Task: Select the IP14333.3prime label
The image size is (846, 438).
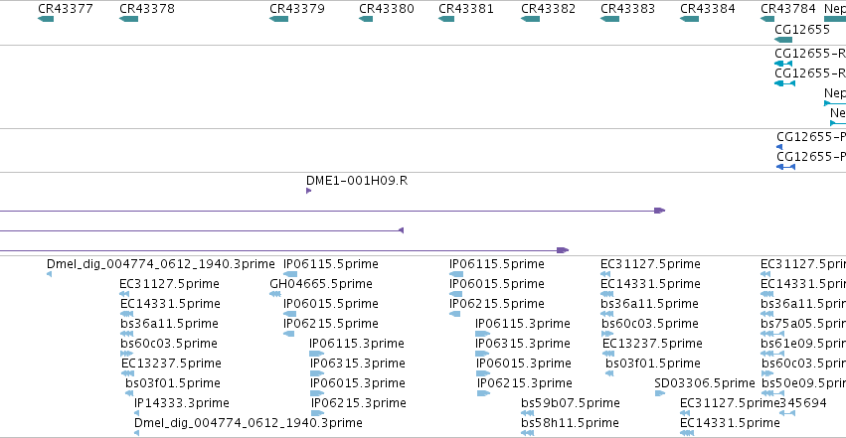Action: (x=182, y=403)
